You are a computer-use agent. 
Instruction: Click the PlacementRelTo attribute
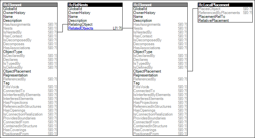click(x=211, y=17)
